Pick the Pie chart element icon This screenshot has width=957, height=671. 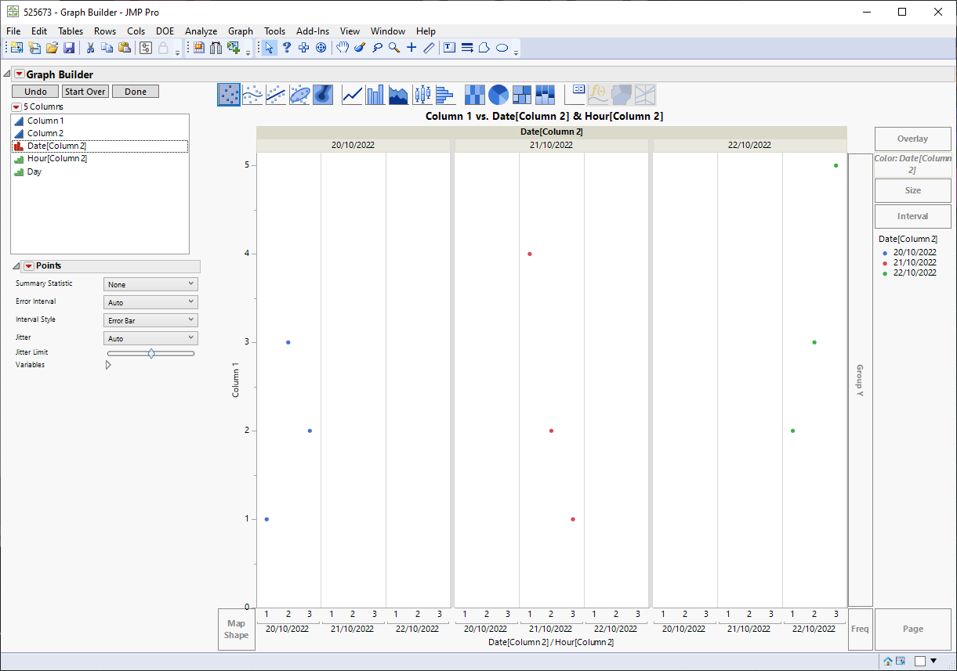click(498, 95)
